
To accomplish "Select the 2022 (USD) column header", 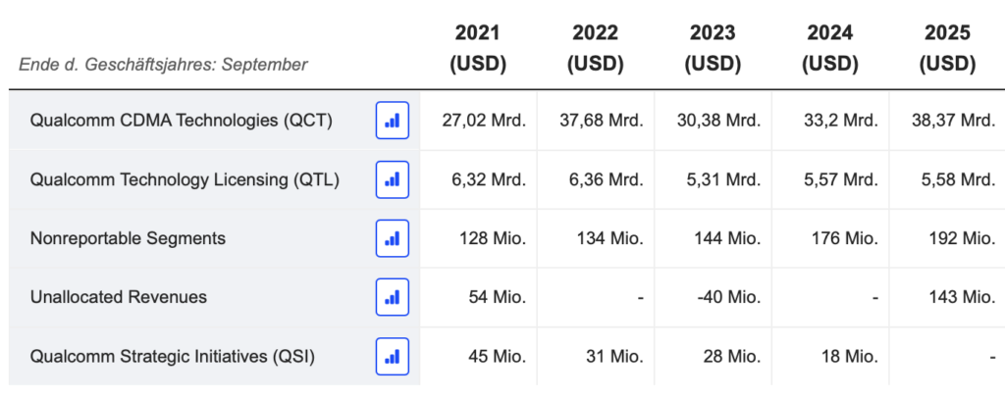I will 595,48.
